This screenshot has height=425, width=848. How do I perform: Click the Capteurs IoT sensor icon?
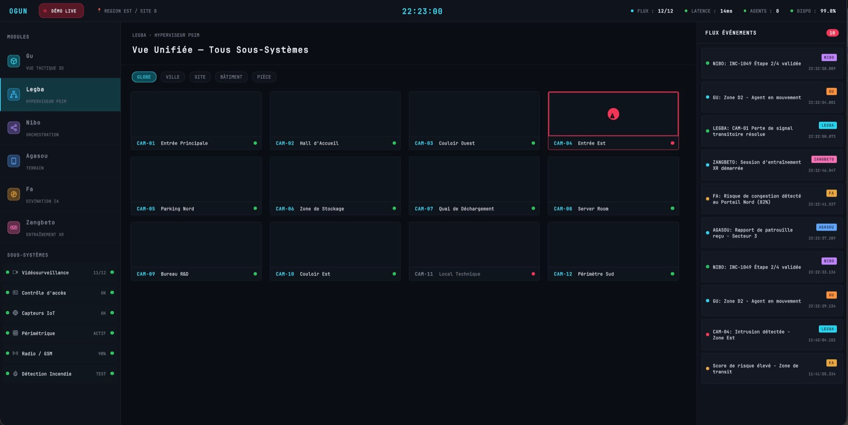click(x=15, y=313)
